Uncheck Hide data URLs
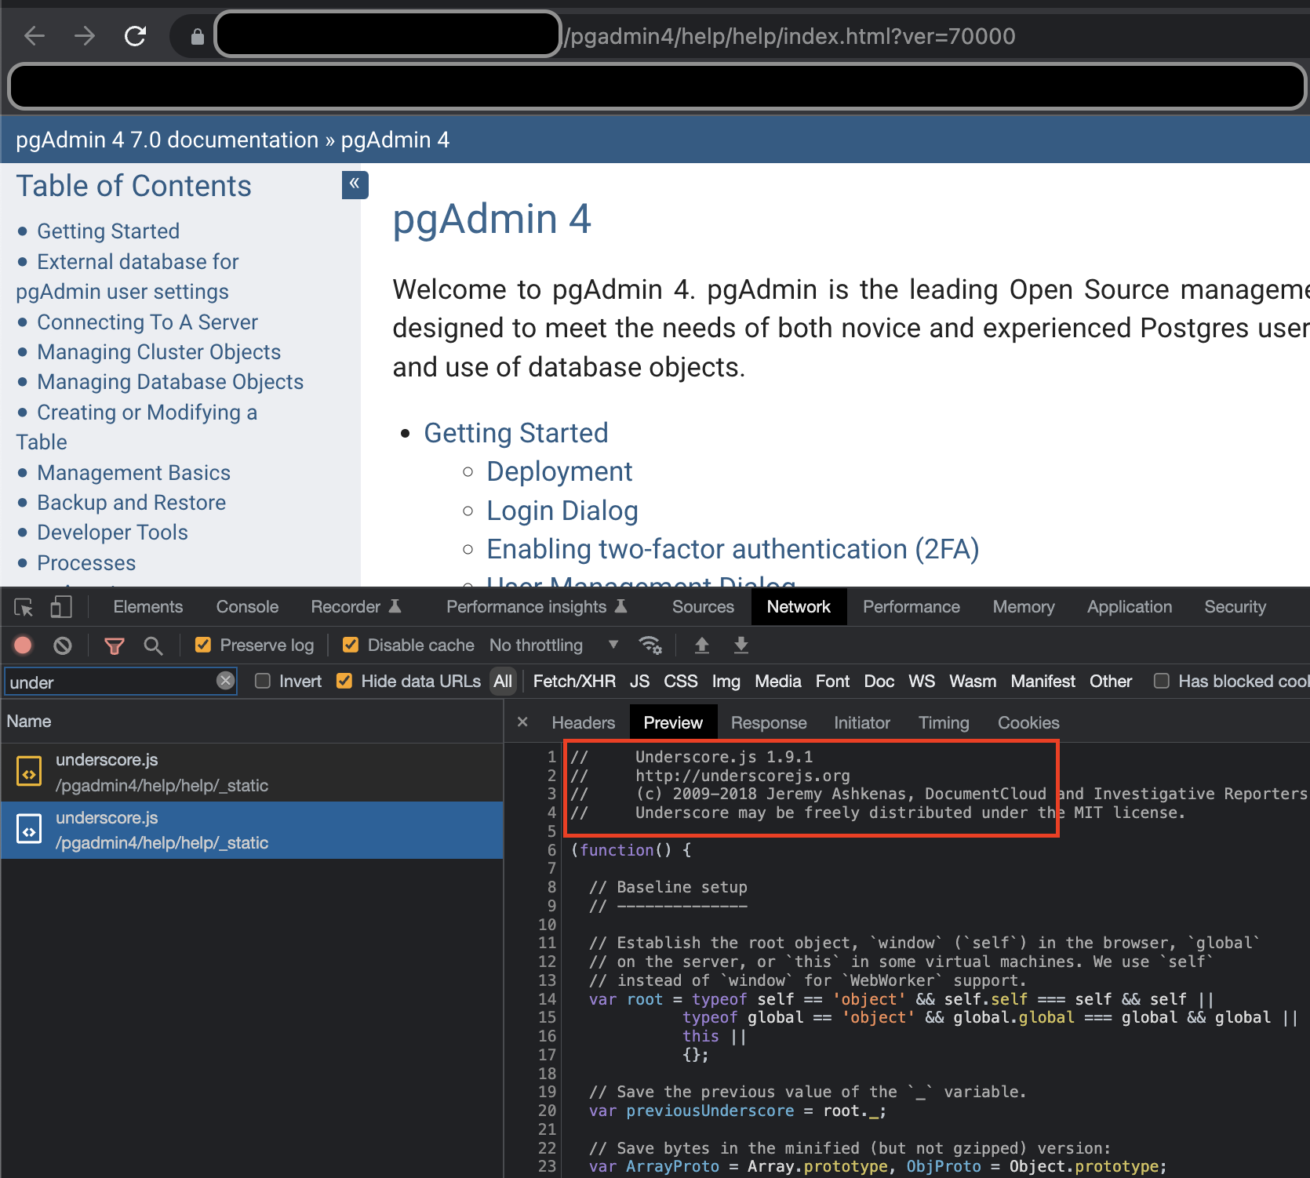 click(x=344, y=681)
